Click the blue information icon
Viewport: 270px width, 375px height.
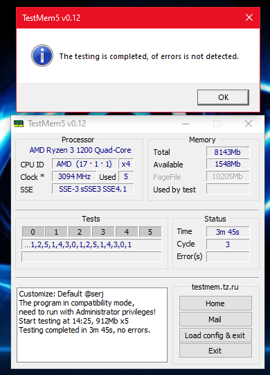click(x=42, y=56)
